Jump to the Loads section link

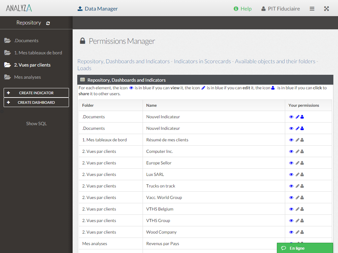(84, 68)
